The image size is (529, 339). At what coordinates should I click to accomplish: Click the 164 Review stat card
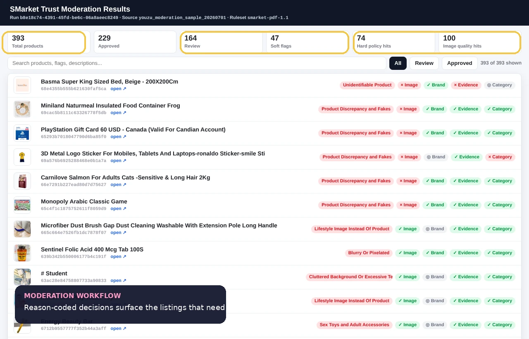[x=221, y=42]
